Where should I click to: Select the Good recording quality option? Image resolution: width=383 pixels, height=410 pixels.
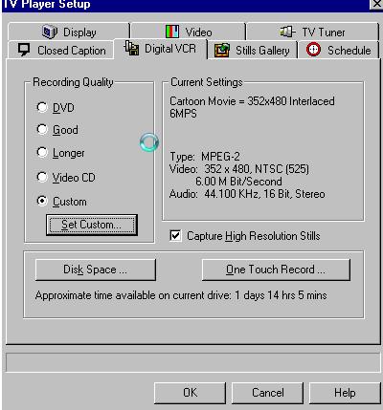[42, 129]
